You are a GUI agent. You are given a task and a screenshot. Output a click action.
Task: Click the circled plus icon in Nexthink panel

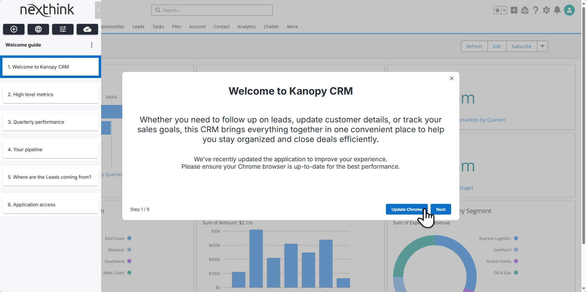[14, 29]
